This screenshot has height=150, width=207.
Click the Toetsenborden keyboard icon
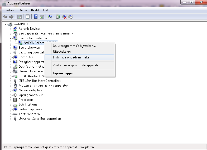click(16, 114)
